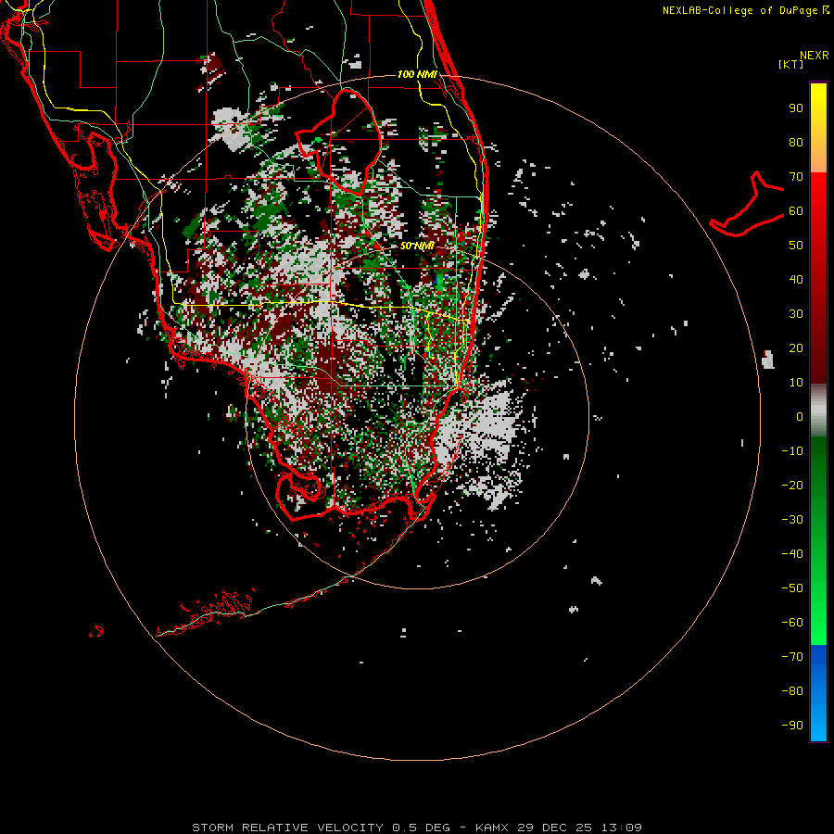Select the -70 knot scale label
Screen dimensions: 834x834
(x=792, y=657)
